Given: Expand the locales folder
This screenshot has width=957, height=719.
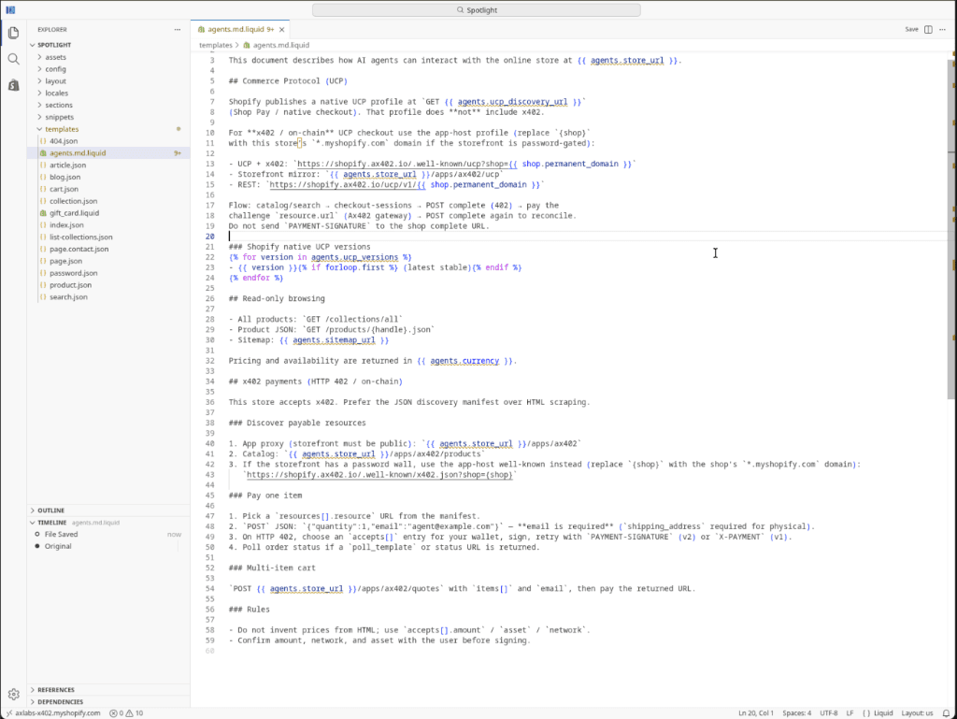Looking at the screenshot, I should [x=56, y=93].
